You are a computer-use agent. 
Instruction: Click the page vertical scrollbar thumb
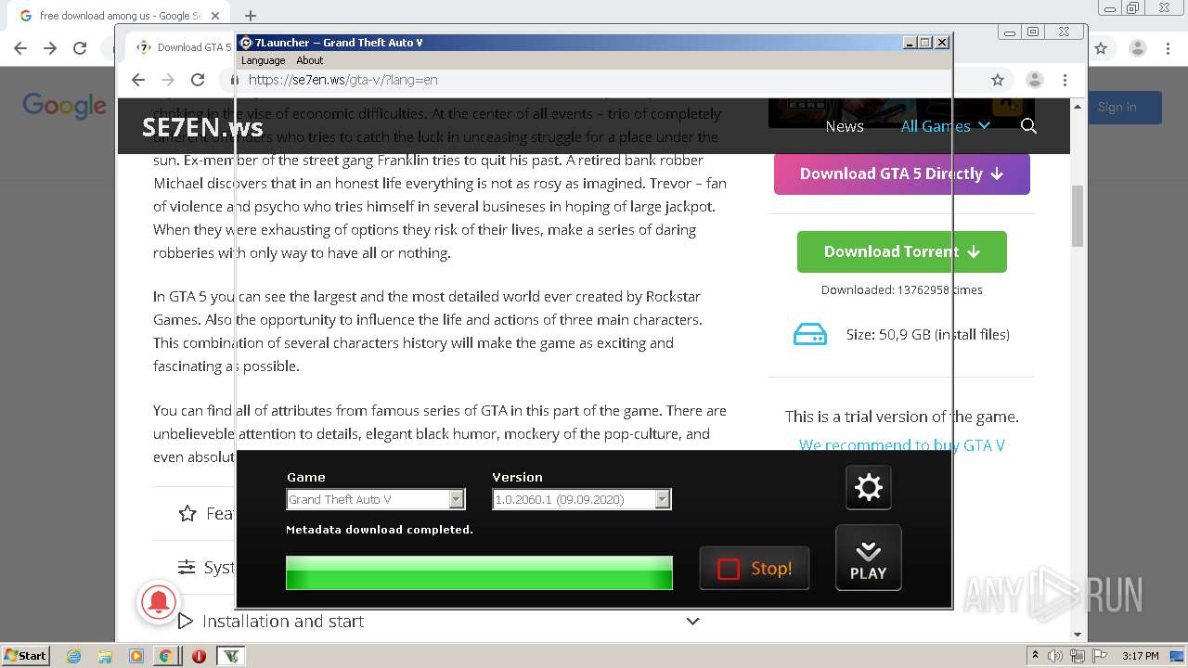[x=1078, y=215]
